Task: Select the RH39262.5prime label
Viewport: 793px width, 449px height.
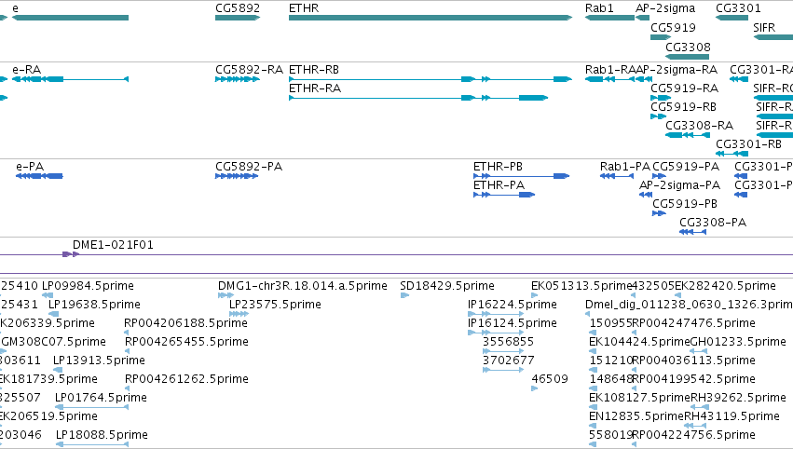Action: [x=738, y=399]
